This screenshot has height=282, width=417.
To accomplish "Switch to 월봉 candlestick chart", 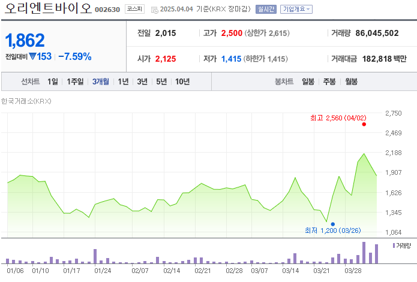I will [351, 81].
